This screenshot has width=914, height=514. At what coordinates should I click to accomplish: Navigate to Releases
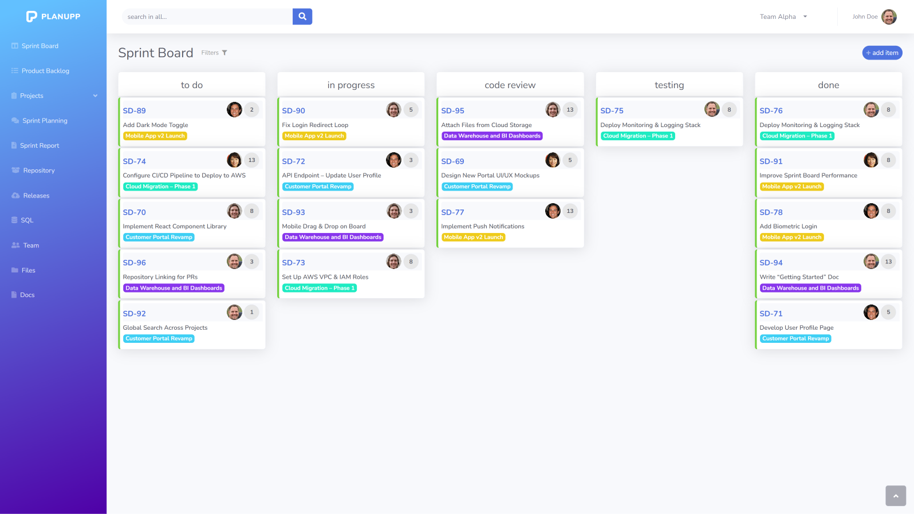(36, 196)
